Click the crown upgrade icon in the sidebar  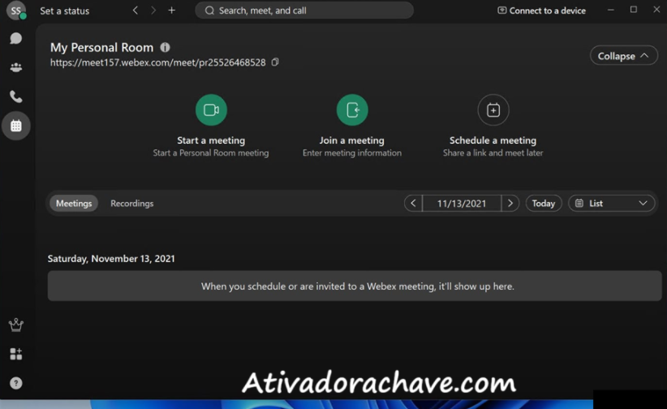click(16, 325)
